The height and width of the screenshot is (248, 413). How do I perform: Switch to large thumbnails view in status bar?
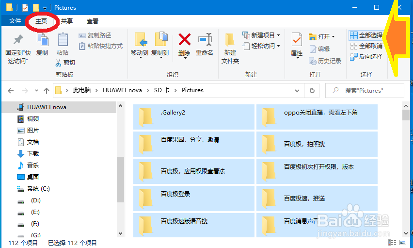tap(403, 242)
